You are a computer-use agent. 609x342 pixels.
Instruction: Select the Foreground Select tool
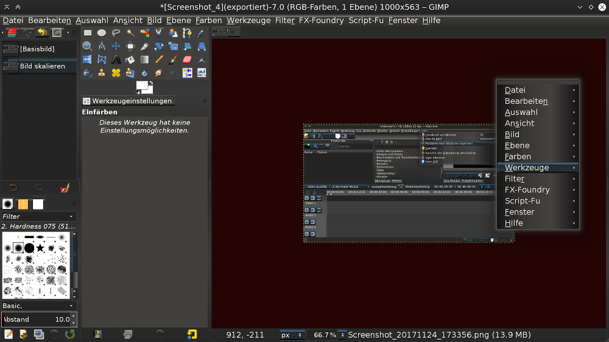tap(173, 33)
